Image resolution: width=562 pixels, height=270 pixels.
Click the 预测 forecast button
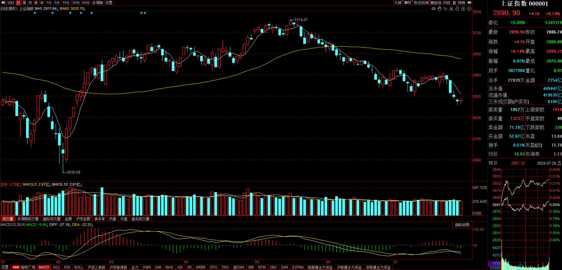[x=462, y=3]
